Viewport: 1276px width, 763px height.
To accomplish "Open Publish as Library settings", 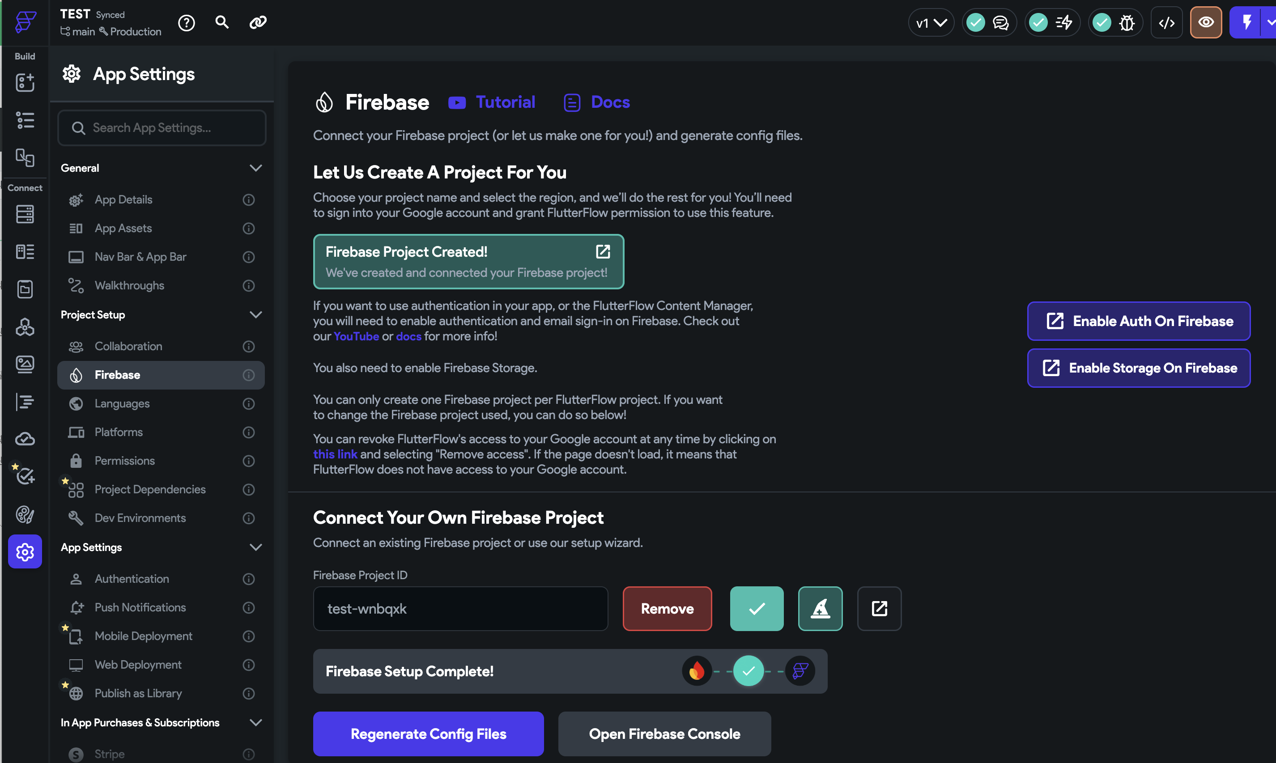I will 161,693.
